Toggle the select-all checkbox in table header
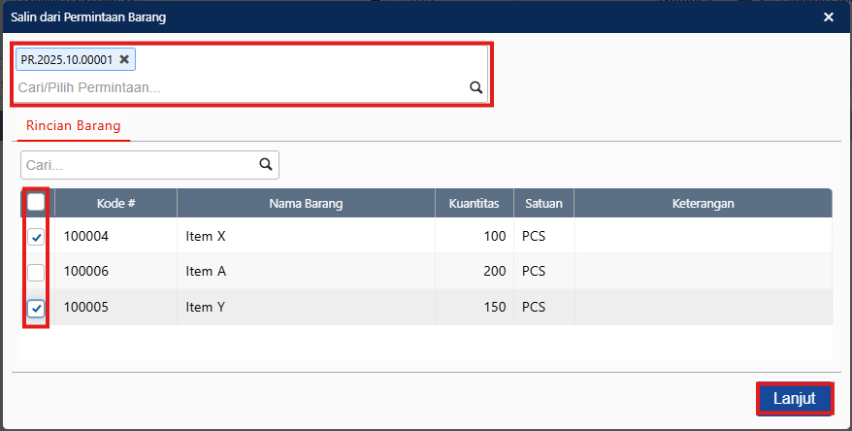The image size is (852, 431). pyautogui.click(x=36, y=203)
